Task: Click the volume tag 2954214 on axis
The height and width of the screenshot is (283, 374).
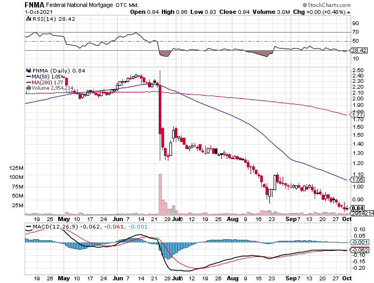Action: coord(362,213)
